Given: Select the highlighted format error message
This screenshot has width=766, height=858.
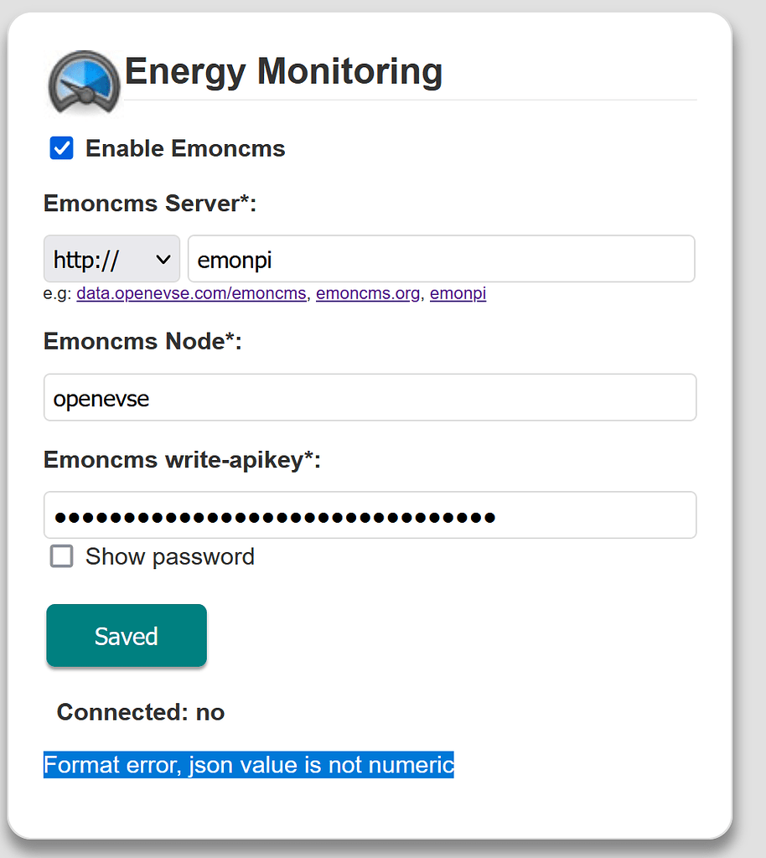Looking at the screenshot, I should click(x=248, y=764).
